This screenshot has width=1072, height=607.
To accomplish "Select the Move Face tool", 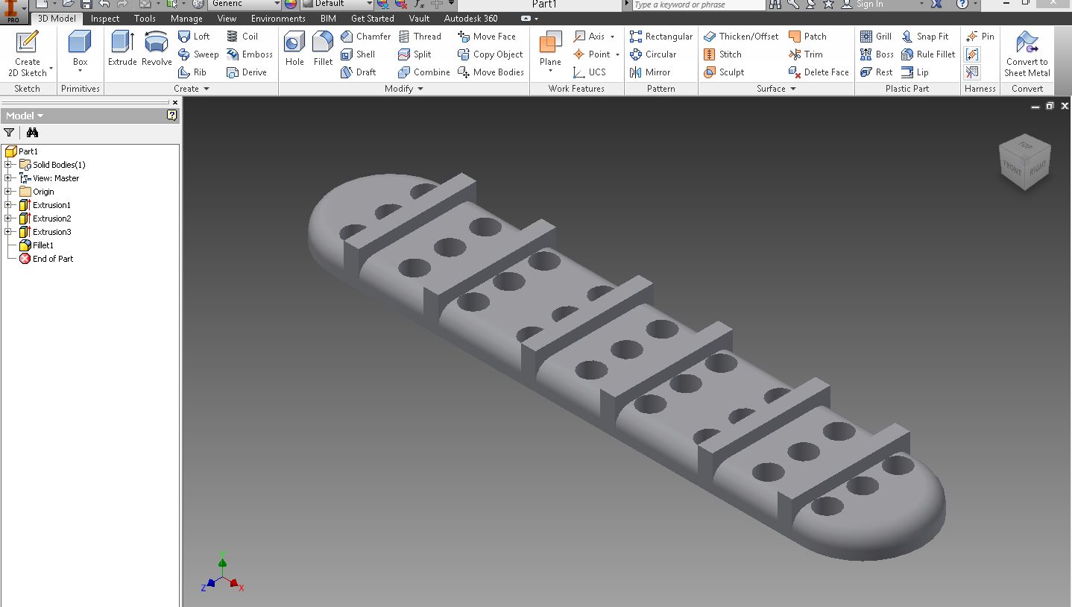I will coord(487,37).
